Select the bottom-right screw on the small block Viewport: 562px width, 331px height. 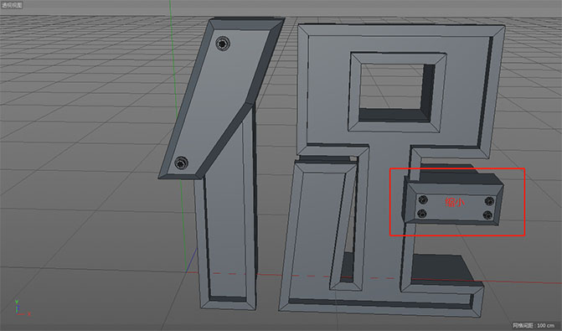click(487, 215)
